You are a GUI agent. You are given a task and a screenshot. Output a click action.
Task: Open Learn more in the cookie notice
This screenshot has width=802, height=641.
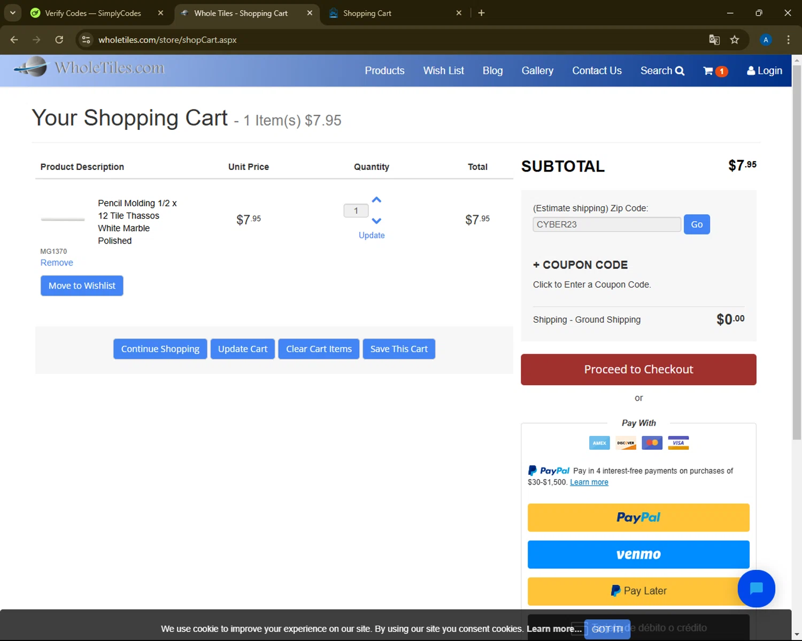(553, 629)
